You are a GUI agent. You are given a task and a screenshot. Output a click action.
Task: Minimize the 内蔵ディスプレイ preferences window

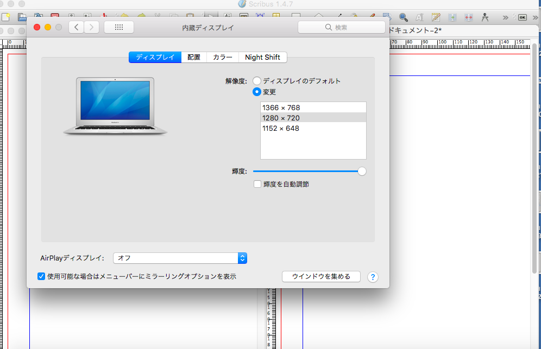[48, 27]
